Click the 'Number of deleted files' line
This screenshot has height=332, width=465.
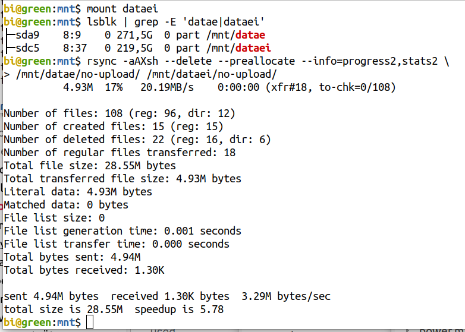pos(137,140)
